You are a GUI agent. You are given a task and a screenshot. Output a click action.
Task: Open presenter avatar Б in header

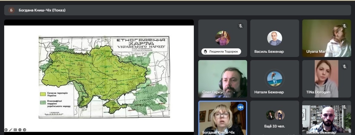tap(11, 10)
